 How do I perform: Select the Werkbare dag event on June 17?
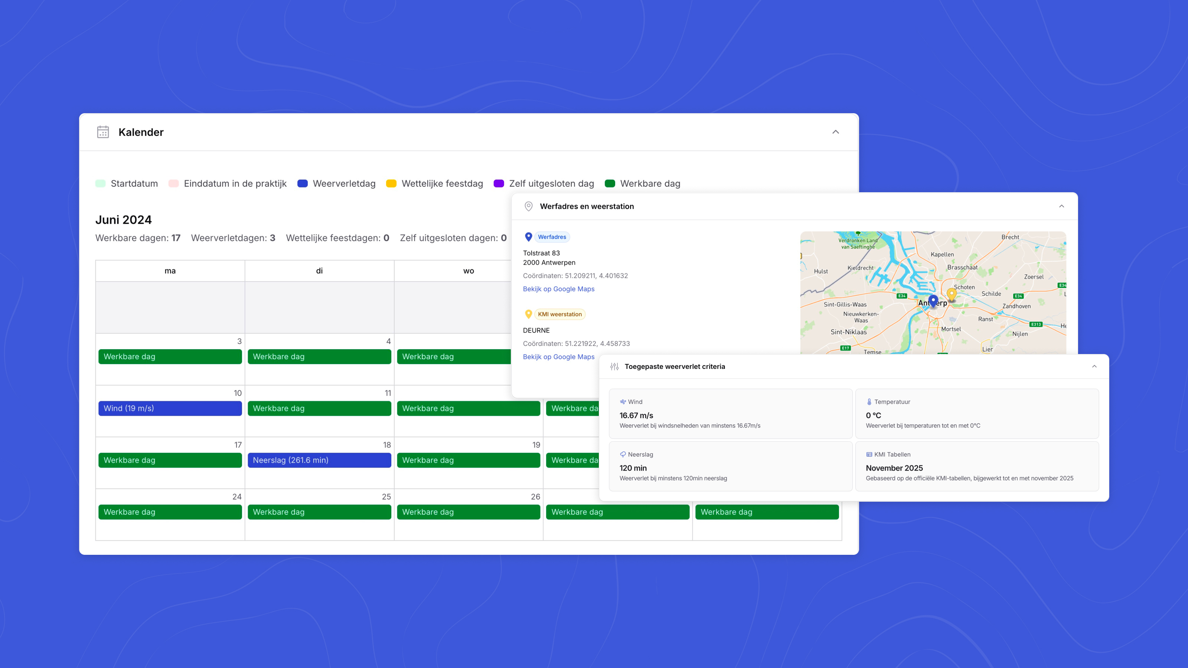tap(170, 460)
